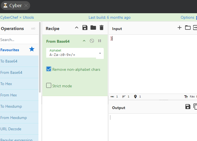
Task: Open file as input icon
Action: pyautogui.click(x=195, y=28)
